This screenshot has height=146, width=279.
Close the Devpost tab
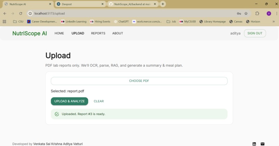click(102, 4)
